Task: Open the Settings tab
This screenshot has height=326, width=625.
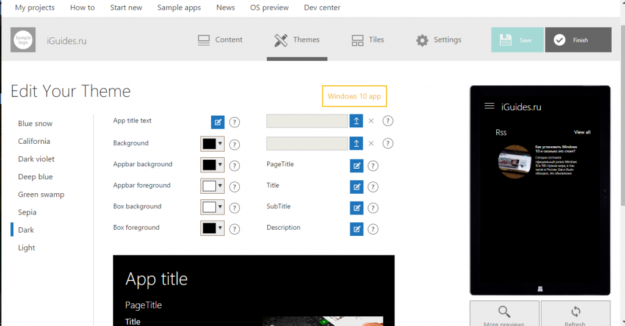Action: (439, 40)
